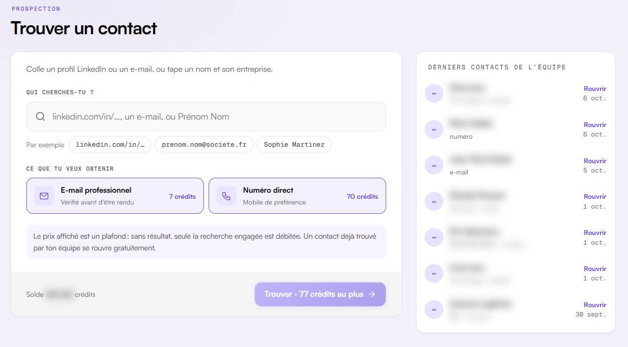Use the prenom.nom@societe.fr example chip
The width and height of the screenshot is (628, 347).
204,145
